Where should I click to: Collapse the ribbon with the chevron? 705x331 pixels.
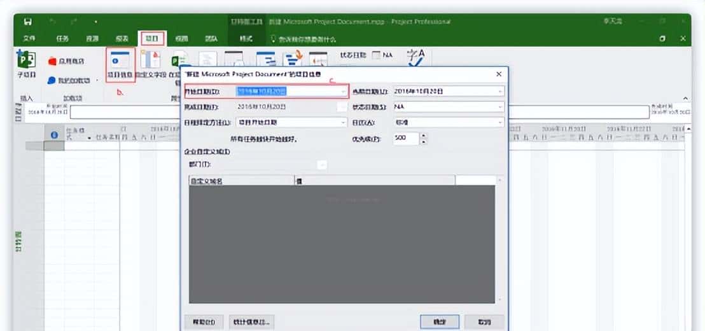tap(685, 98)
